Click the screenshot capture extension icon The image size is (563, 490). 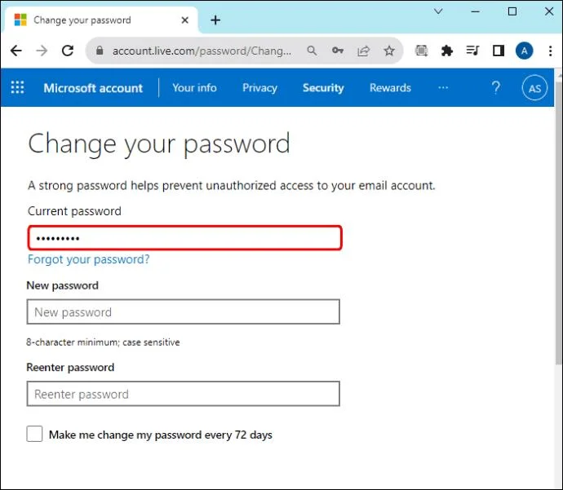tap(421, 51)
